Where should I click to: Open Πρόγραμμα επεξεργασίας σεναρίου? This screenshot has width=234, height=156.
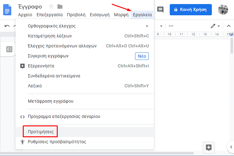[85, 116]
